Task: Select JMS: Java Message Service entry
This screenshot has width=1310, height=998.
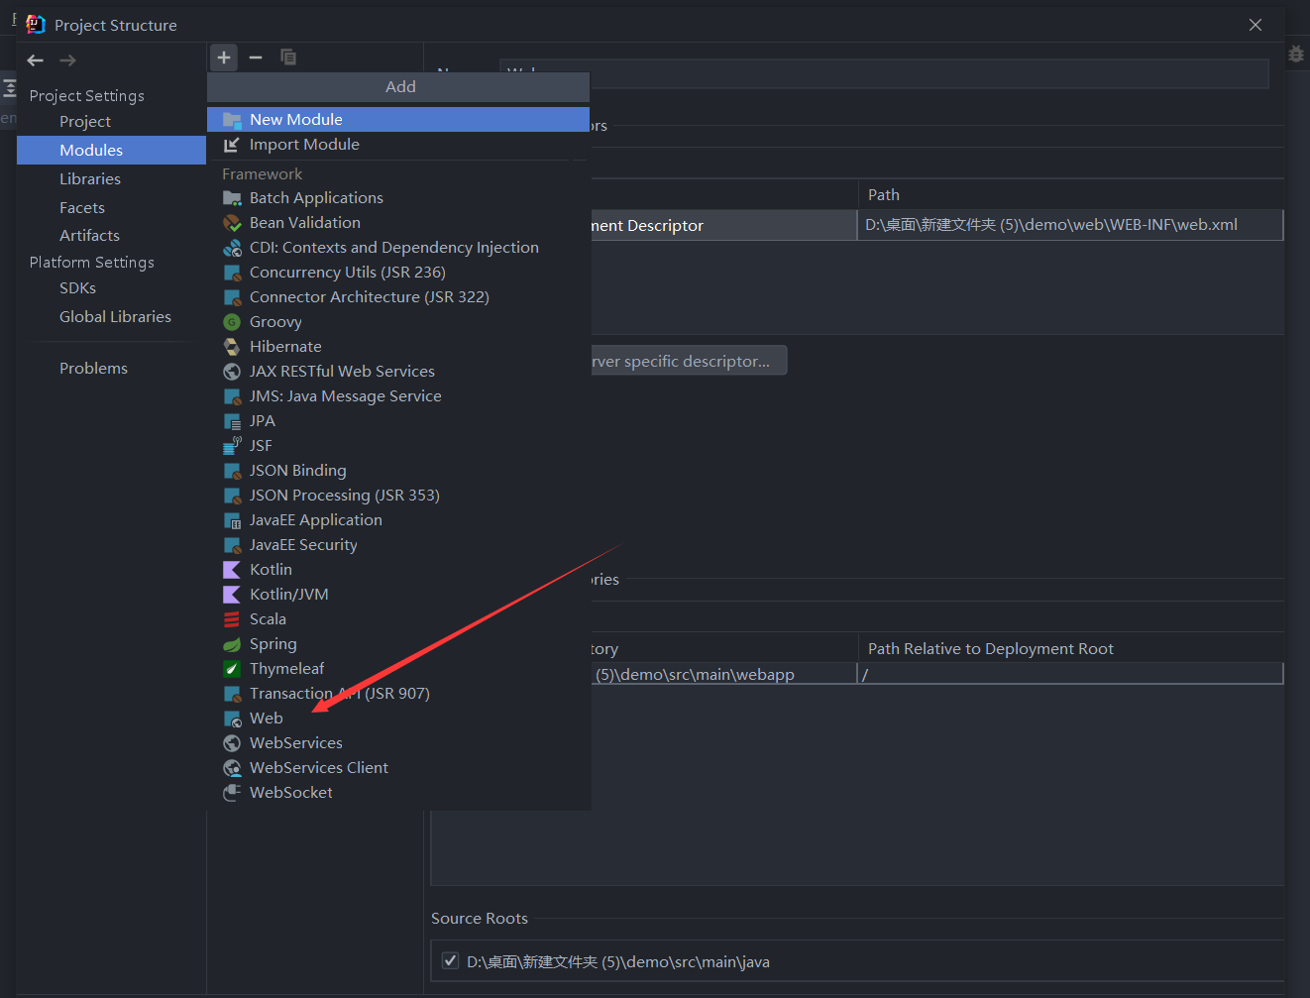Action: click(x=398, y=396)
